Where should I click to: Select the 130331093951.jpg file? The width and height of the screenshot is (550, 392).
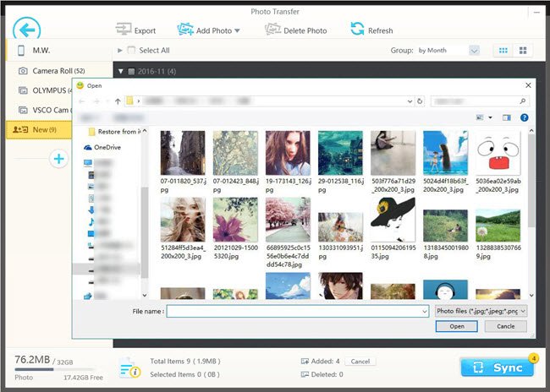[x=341, y=236]
